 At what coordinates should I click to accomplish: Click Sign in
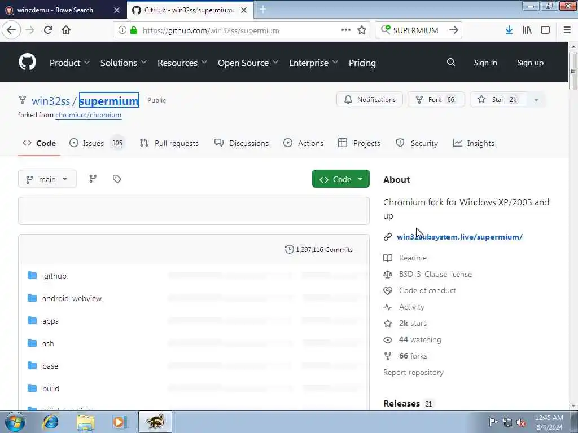(485, 63)
